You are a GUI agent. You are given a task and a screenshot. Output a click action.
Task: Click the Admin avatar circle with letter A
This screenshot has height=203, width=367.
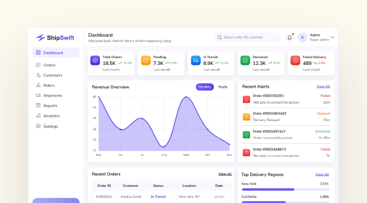pyautogui.click(x=303, y=37)
